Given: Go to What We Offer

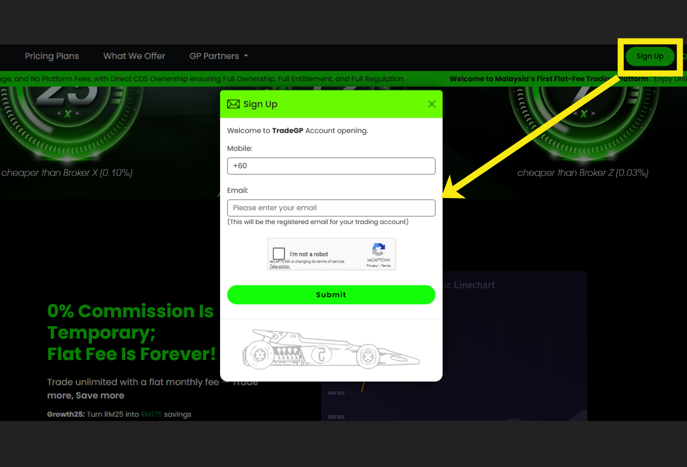Looking at the screenshot, I should pyautogui.click(x=134, y=56).
